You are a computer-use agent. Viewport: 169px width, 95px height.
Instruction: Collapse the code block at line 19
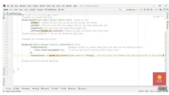(x=13, y=47)
